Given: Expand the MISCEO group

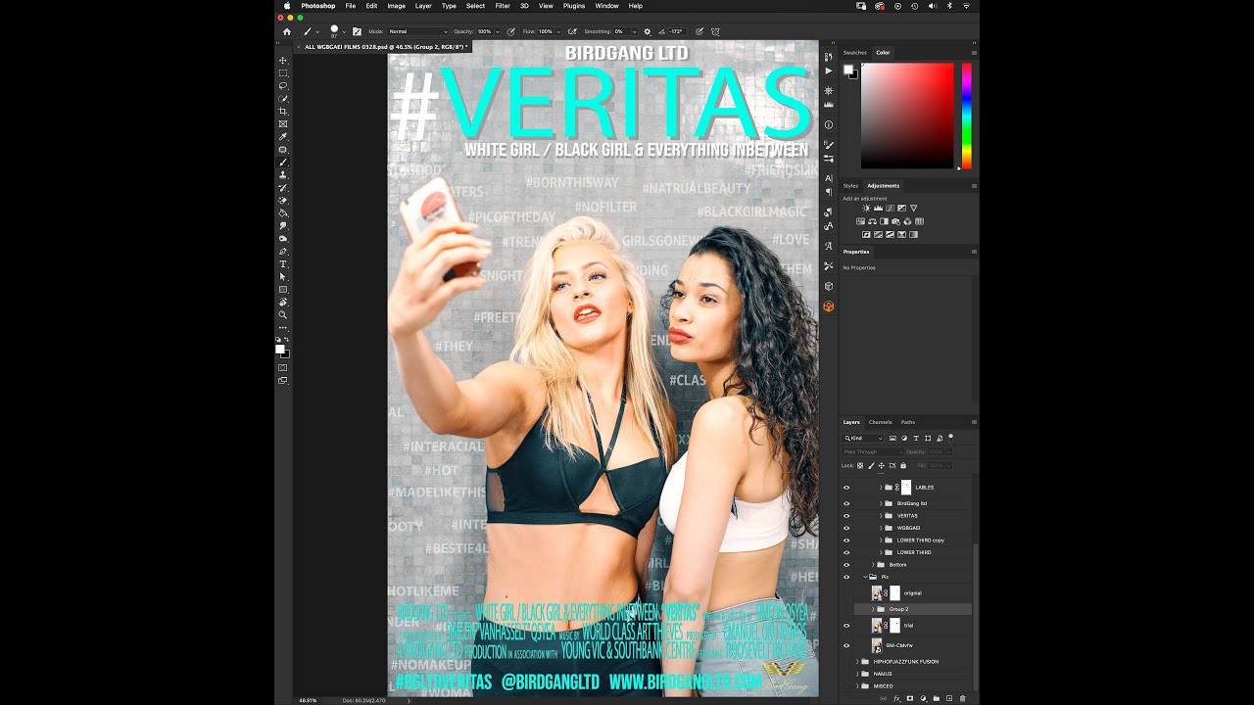Looking at the screenshot, I should point(857,686).
